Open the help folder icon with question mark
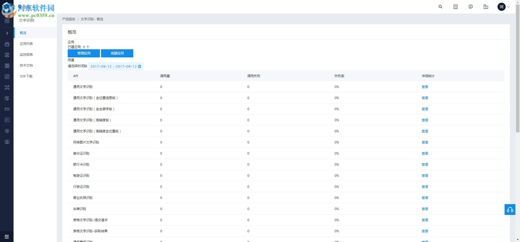 click(486, 7)
